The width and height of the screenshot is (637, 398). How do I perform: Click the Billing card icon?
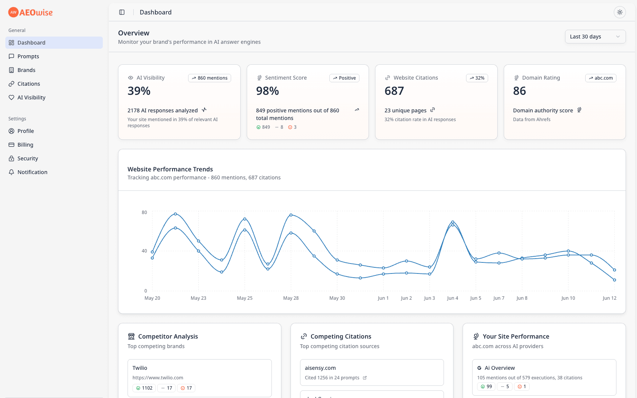point(11,145)
